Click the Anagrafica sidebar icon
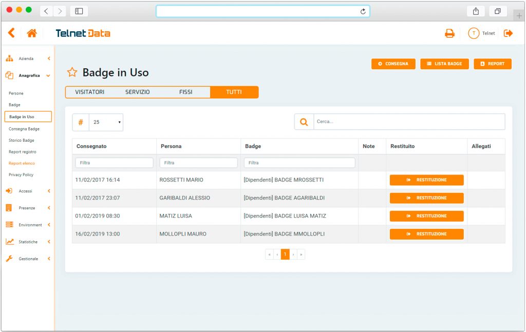526x332 pixels. [x=9, y=75]
